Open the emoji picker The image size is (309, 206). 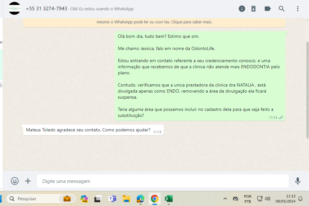tap(15, 181)
